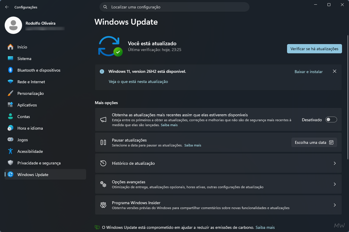Open the Início section
Image resolution: width=349 pixels, height=232 pixels.
click(x=45, y=47)
